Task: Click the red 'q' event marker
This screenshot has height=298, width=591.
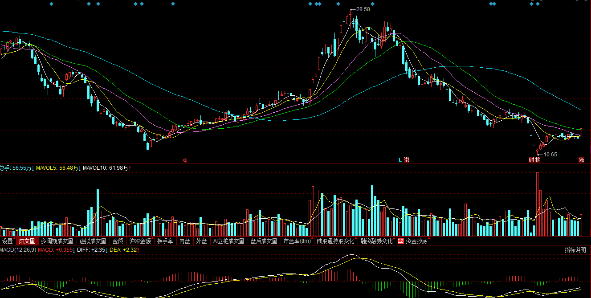Action: [185, 159]
